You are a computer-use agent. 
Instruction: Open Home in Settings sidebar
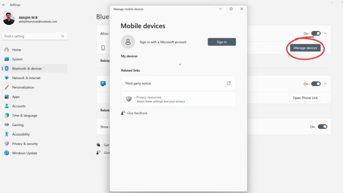(35, 50)
